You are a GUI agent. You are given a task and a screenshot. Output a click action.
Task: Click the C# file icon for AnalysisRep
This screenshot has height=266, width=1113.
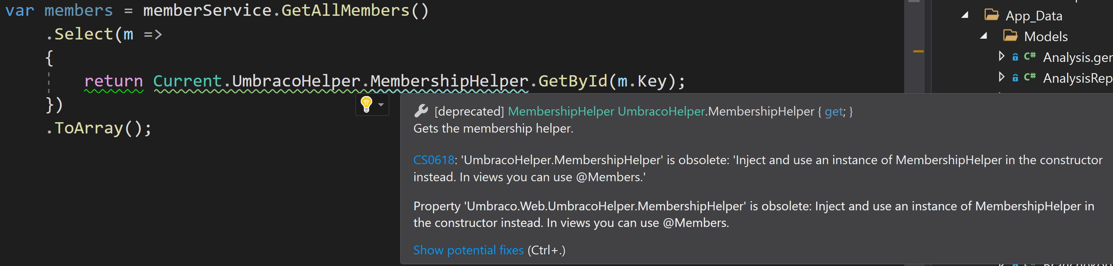coord(1030,77)
